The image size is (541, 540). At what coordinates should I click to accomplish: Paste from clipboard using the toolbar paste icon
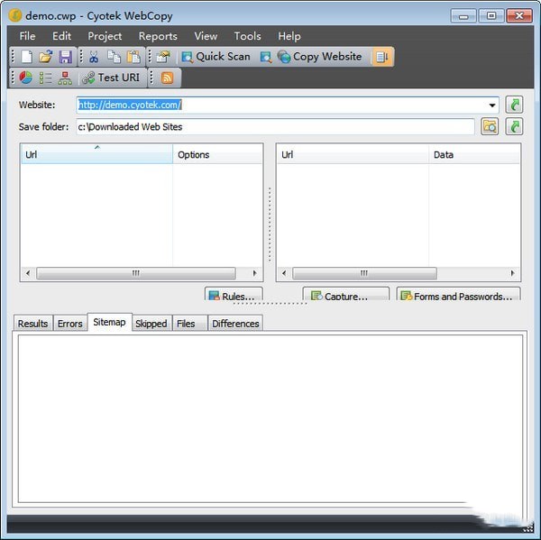click(133, 57)
